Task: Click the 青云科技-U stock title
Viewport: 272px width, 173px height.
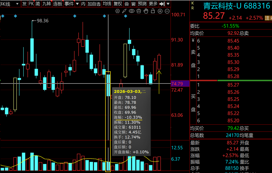Action: click(222, 6)
